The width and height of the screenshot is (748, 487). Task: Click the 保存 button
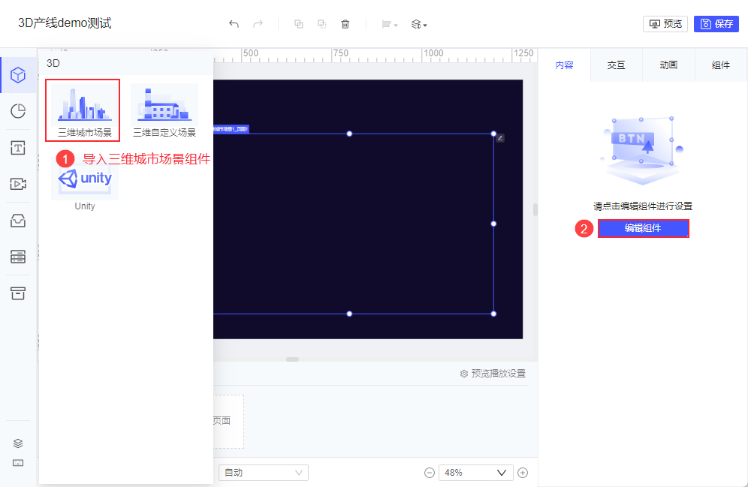point(716,24)
